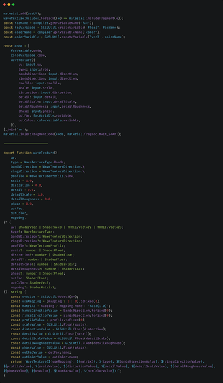This screenshot has width=223, height=383.
Task: Click the "phase: input.phase," line
Action: pos(36,111)
